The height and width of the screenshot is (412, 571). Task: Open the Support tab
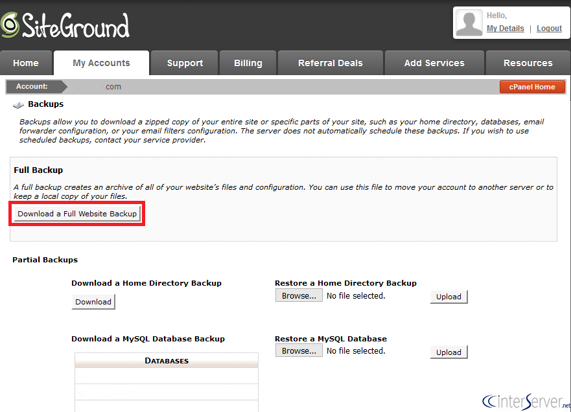click(184, 63)
